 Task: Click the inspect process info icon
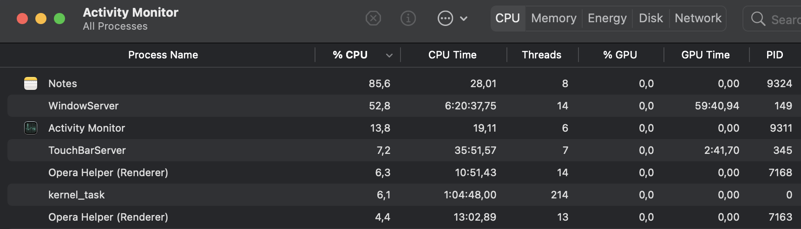pyautogui.click(x=408, y=19)
